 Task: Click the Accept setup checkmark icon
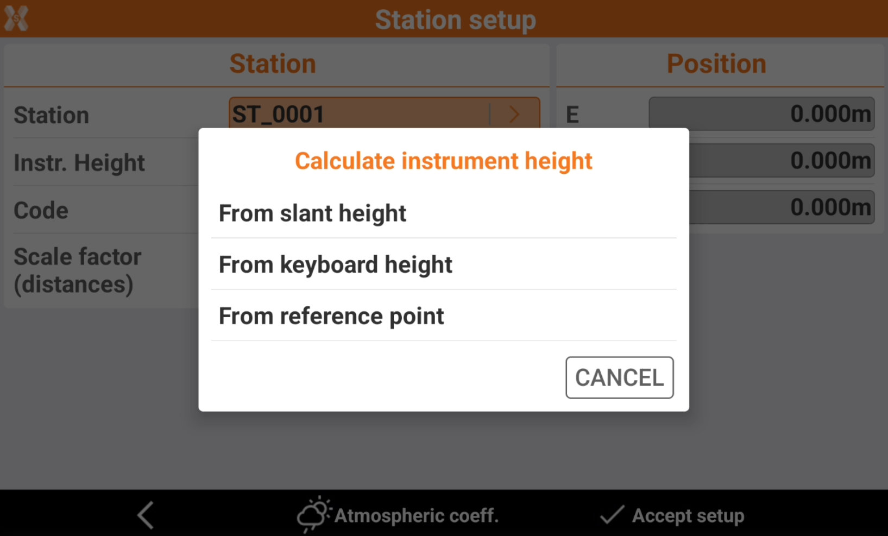[x=612, y=514]
